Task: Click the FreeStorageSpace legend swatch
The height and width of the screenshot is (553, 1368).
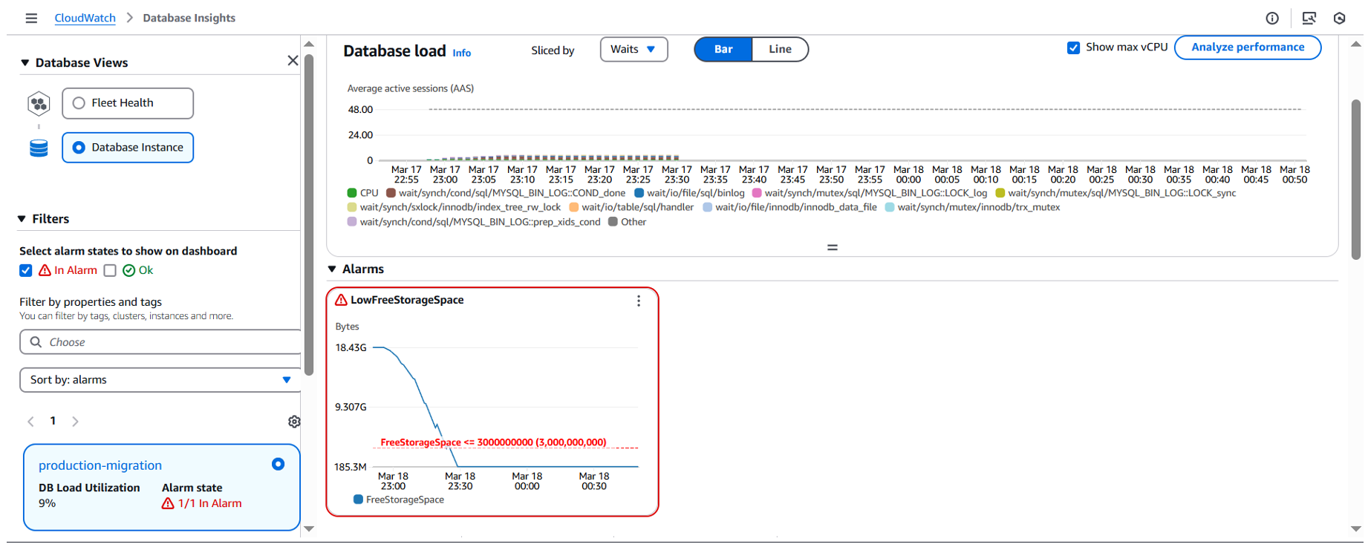Action: [358, 500]
